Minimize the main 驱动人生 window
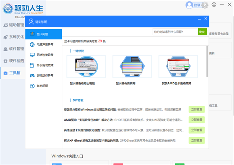Screen dimensions: 234x165 tap(222, 4)
